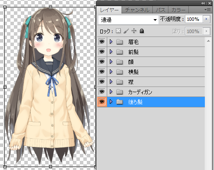Click the top-center transform handle

point(50,7)
